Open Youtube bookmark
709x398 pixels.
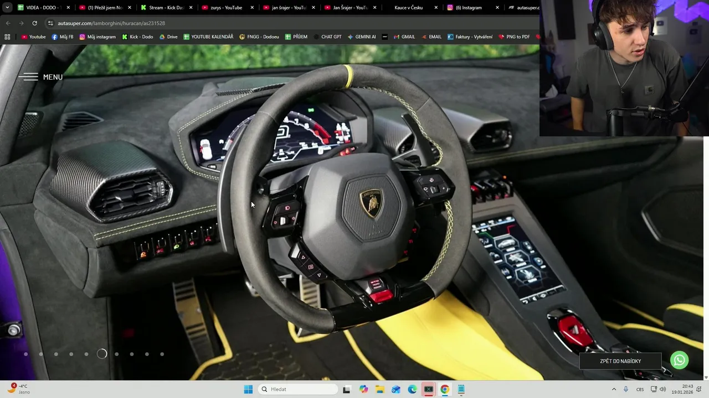(x=33, y=37)
